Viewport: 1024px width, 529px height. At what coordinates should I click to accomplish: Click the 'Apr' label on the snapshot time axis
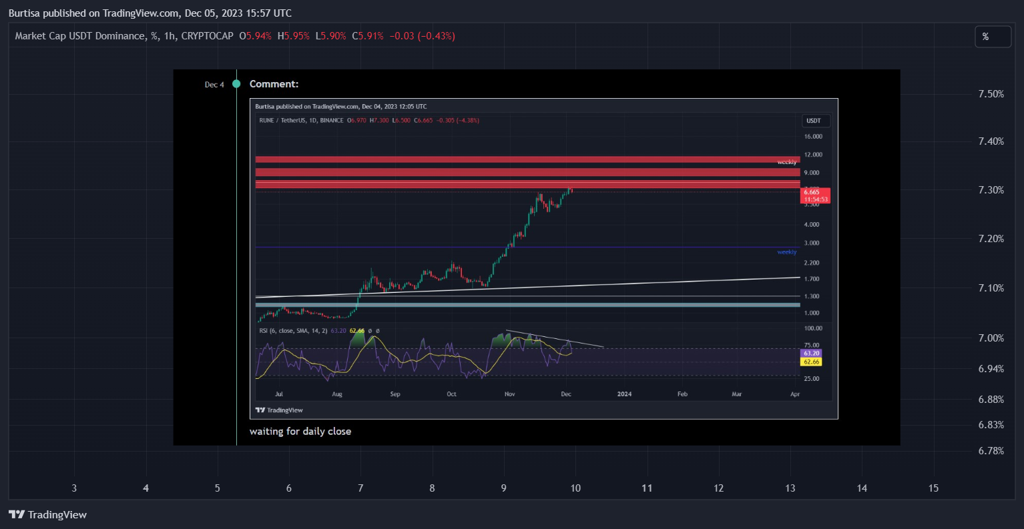click(795, 394)
